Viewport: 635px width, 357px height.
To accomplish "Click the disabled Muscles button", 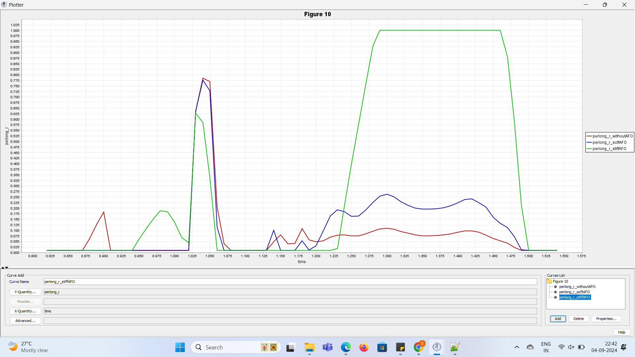I will click(x=25, y=301).
